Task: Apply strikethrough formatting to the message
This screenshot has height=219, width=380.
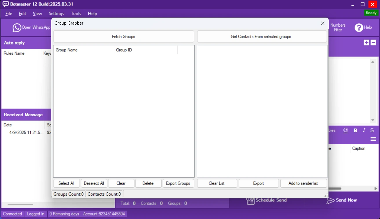Action: 372,130
